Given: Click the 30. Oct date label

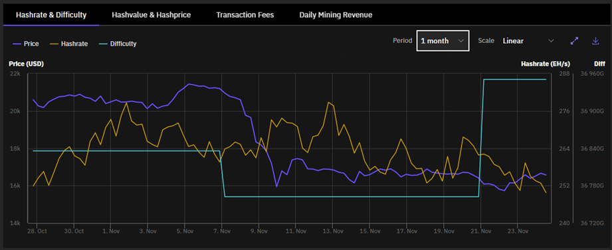Looking at the screenshot, I should pyautogui.click(x=74, y=231).
